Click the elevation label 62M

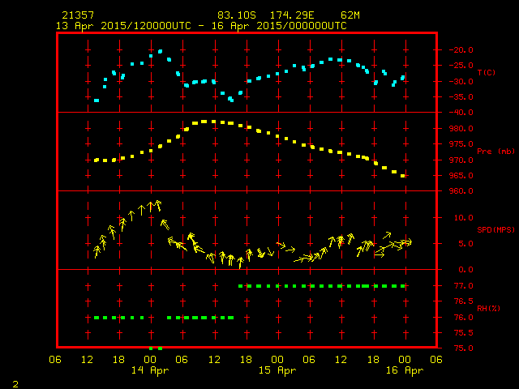pos(350,15)
